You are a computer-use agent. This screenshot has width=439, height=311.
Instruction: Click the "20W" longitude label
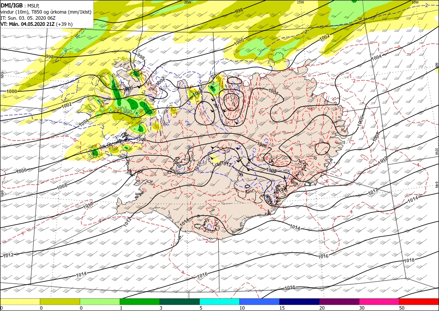point(187,2)
